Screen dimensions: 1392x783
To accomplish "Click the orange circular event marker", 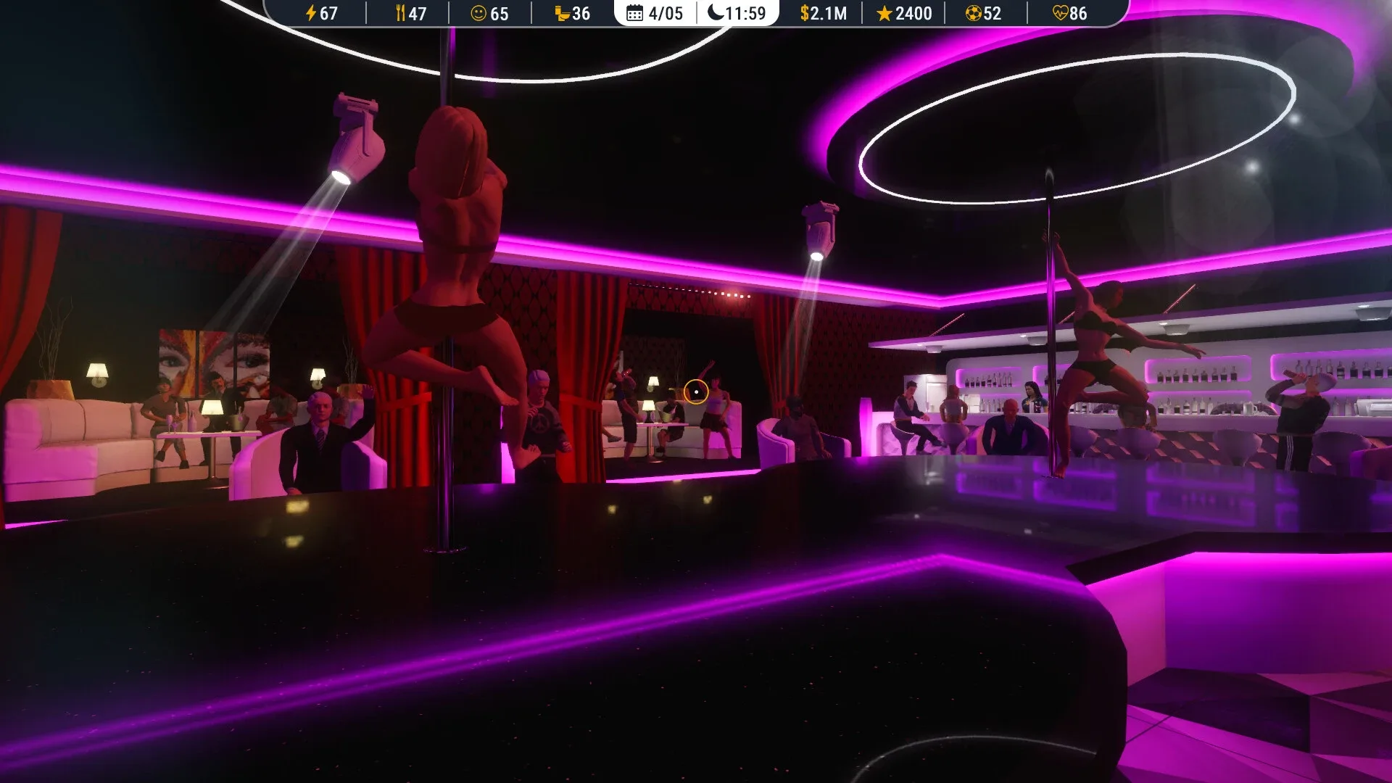I will click(697, 391).
